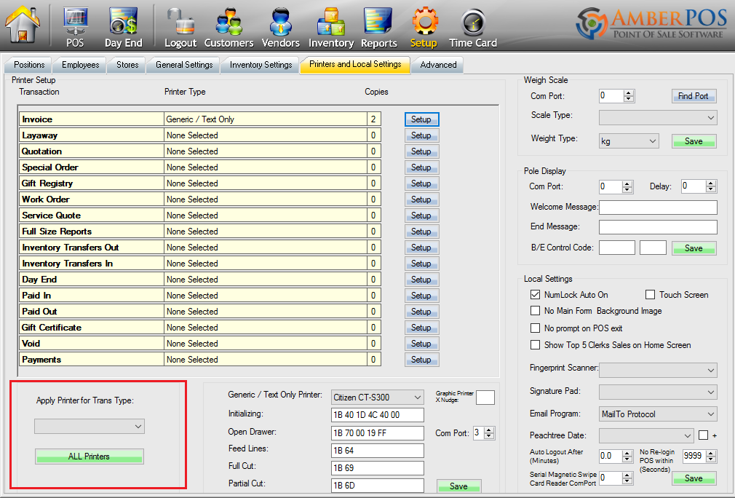Click the Open Drawer code field
This screenshot has width=735, height=498.
[378, 432]
